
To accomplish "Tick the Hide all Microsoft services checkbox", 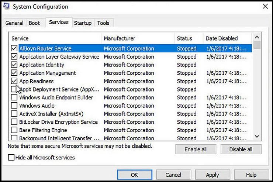I will tap(11, 157).
